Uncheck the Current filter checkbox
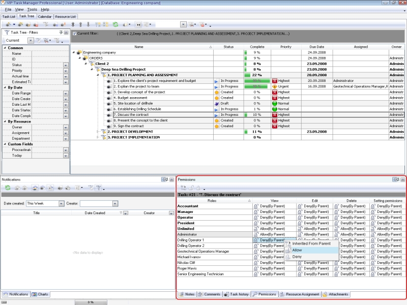Screen dimensions: 407x305 tap(75, 34)
